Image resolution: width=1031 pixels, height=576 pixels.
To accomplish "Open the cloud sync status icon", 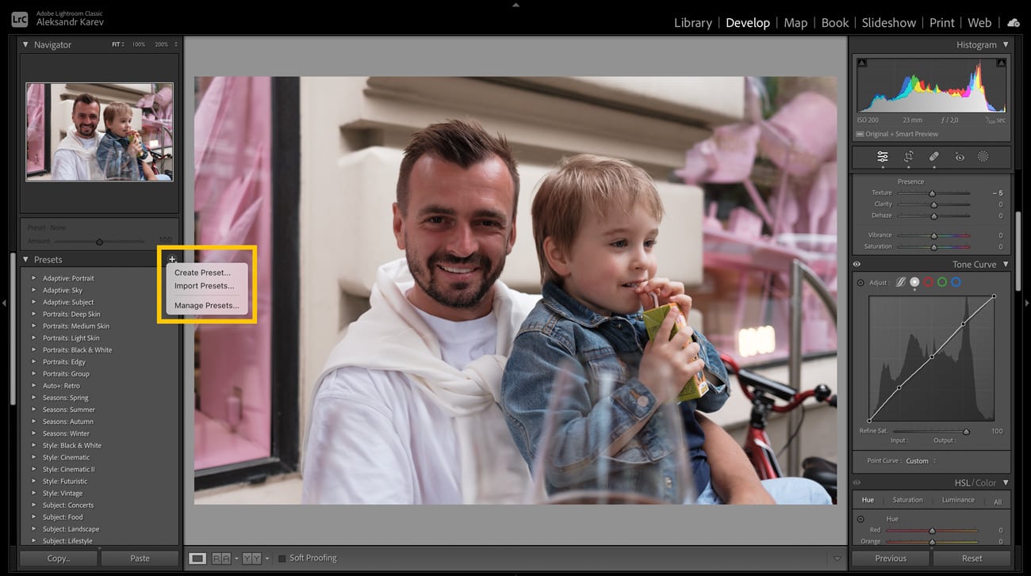I will (1014, 23).
